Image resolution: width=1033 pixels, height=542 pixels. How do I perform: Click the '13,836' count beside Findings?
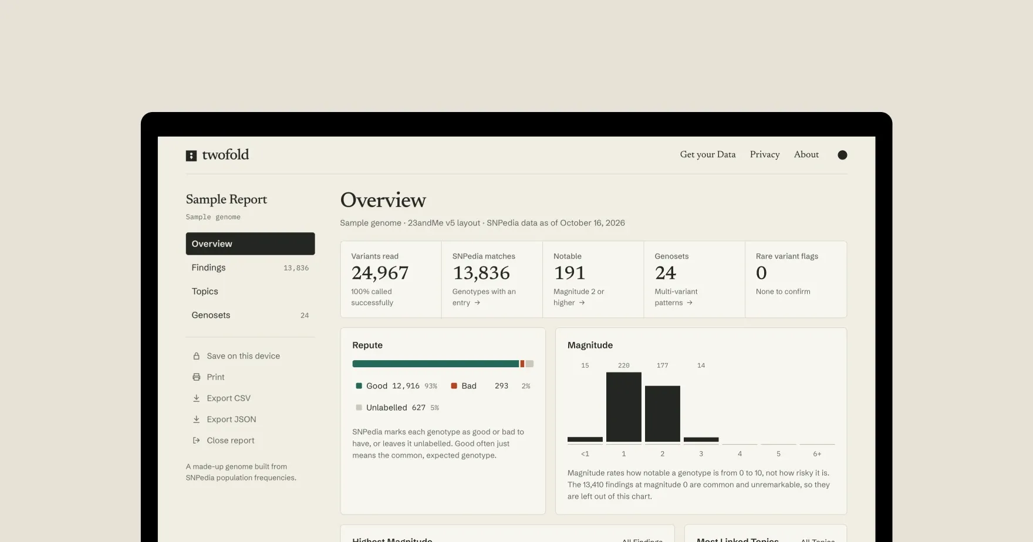tap(296, 268)
